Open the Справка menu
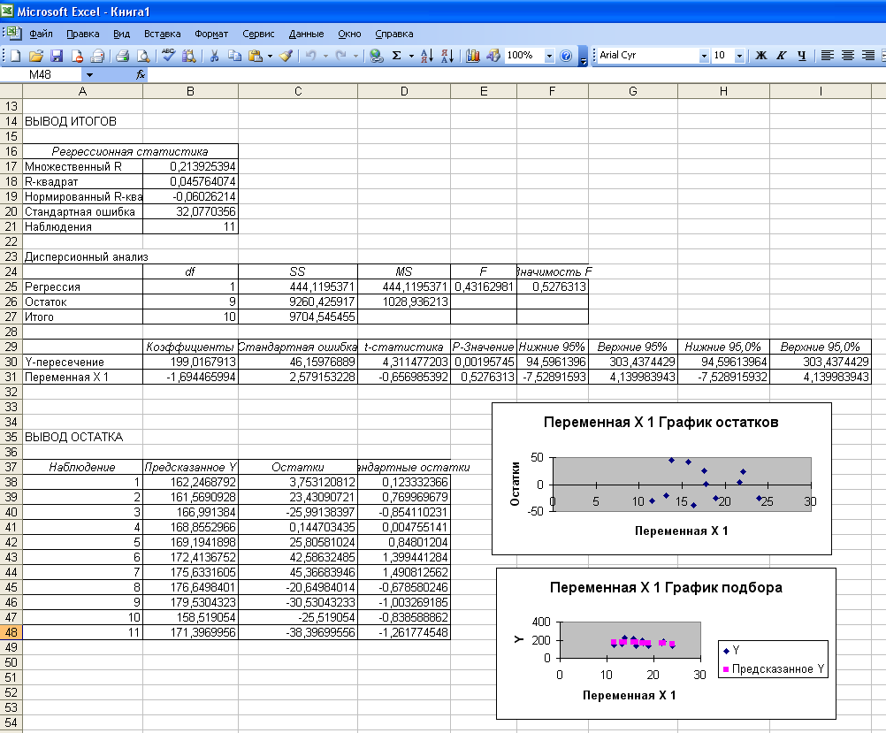The width and height of the screenshot is (886, 733). 393,34
